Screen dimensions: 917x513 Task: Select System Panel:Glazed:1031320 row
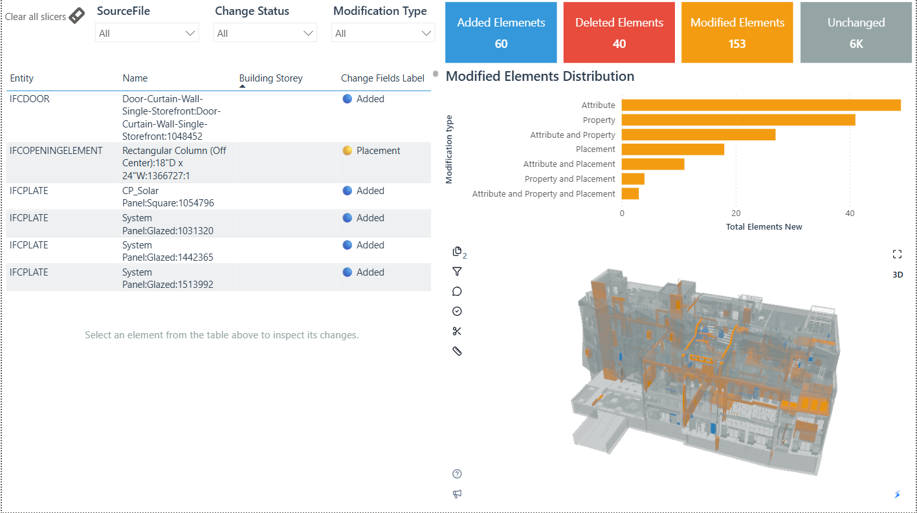tap(219, 224)
